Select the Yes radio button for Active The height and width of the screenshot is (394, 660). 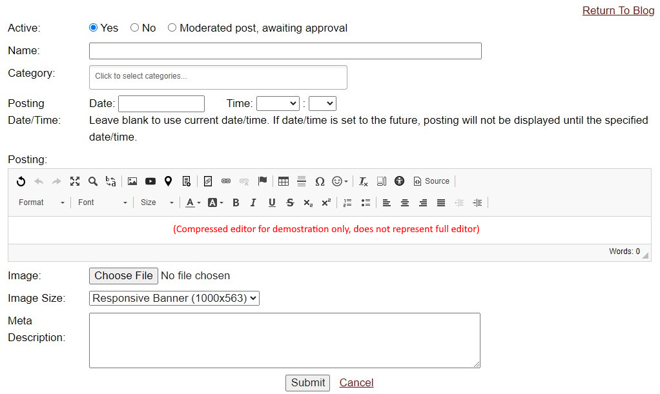click(x=92, y=28)
